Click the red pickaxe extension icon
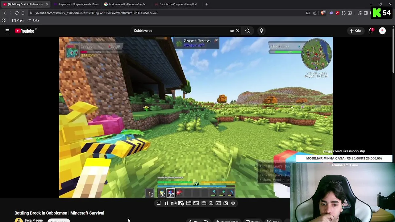This screenshot has height=222, width=395. (x=337, y=13)
